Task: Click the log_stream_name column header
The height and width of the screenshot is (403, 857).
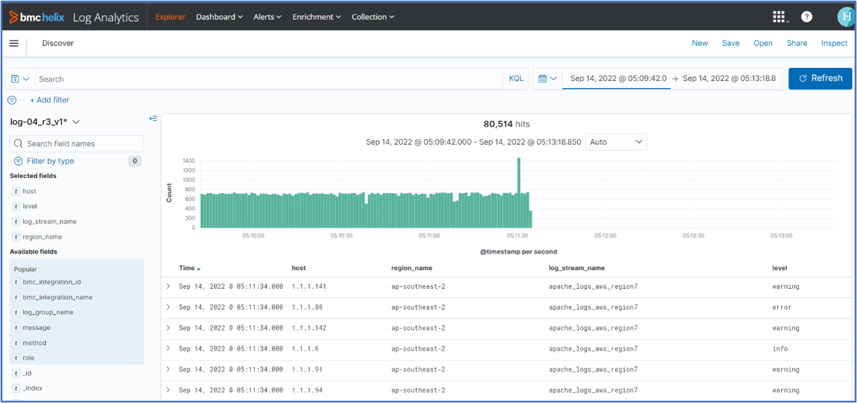Action: point(577,268)
